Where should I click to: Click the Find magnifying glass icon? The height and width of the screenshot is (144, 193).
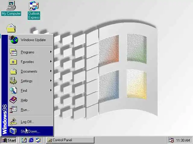[13, 90]
